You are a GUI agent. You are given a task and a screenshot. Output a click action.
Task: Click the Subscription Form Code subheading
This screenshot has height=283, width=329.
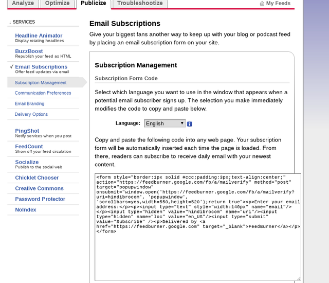coord(126,78)
